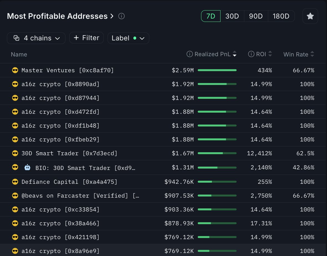Click sunglasses emoji on a16z crypto [0x421198]

click(x=15, y=237)
